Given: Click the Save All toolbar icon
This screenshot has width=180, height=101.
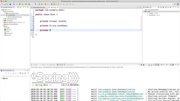Looking at the screenshot, I should 7,4.
